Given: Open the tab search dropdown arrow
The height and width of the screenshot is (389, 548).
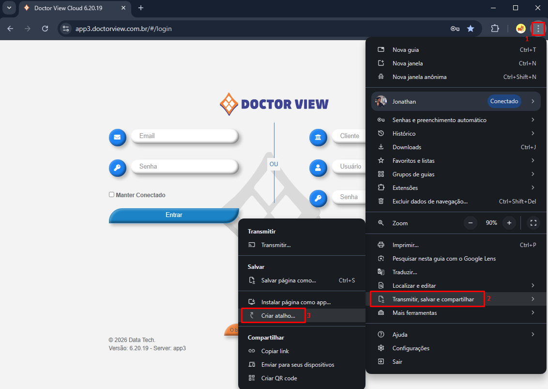Looking at the screenshot, I should pyautogui.click(x=9, y=8).
